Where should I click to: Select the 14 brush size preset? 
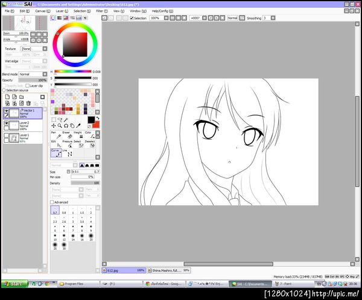pyautogui.click(x=73, y=237)
